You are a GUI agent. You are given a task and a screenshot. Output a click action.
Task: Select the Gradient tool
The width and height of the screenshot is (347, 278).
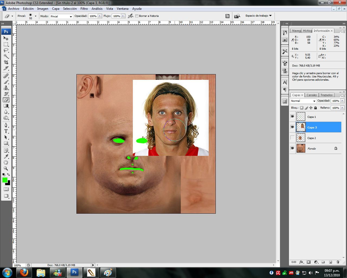click(x=6, y=106)
